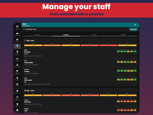This screenshot has width=153, height=115.
Task: Open the Free Agency section
Action: point(17,34)
